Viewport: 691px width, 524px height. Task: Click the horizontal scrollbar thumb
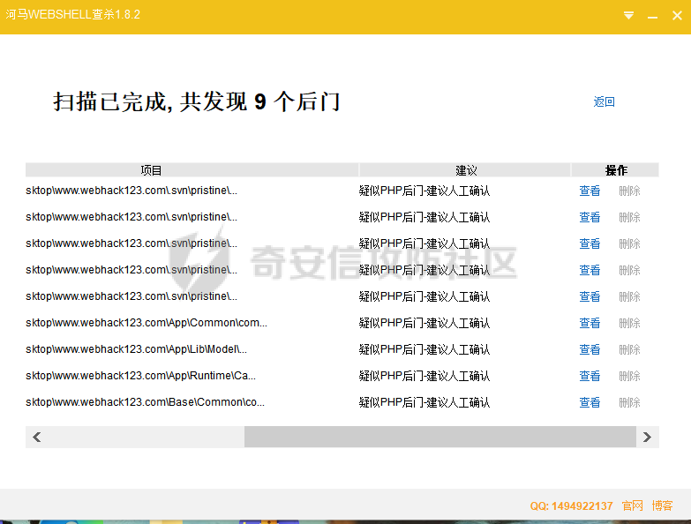(439, 437)
